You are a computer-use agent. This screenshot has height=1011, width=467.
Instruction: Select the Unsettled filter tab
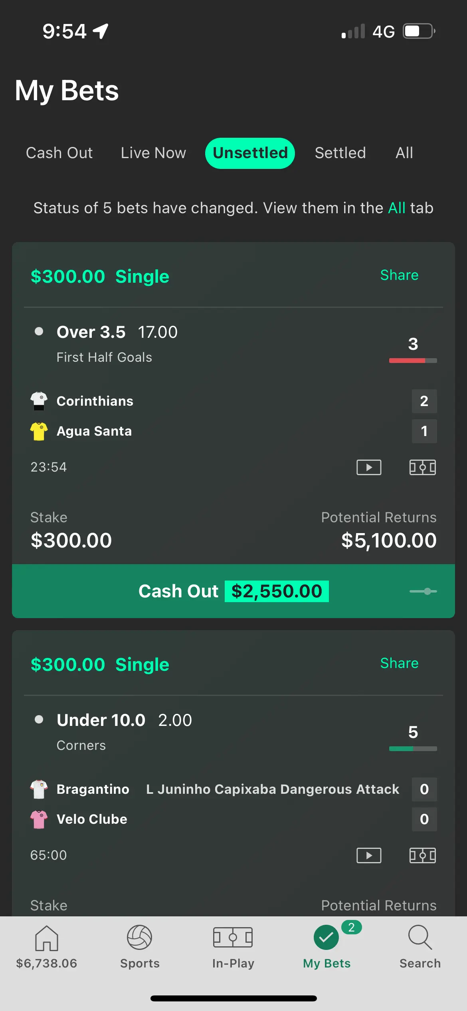pos(250,153)
